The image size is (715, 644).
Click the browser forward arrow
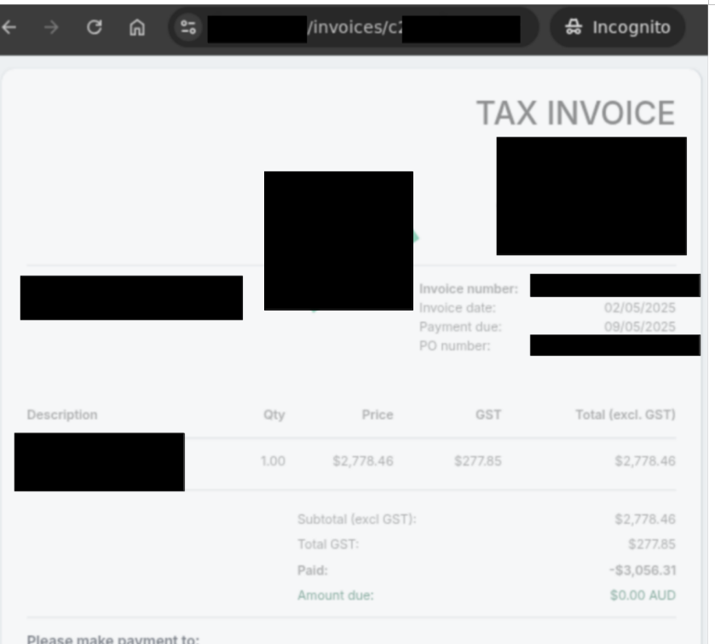[x=52, y=27]
